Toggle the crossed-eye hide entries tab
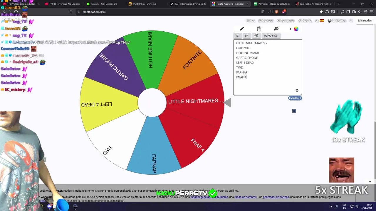 276,29
